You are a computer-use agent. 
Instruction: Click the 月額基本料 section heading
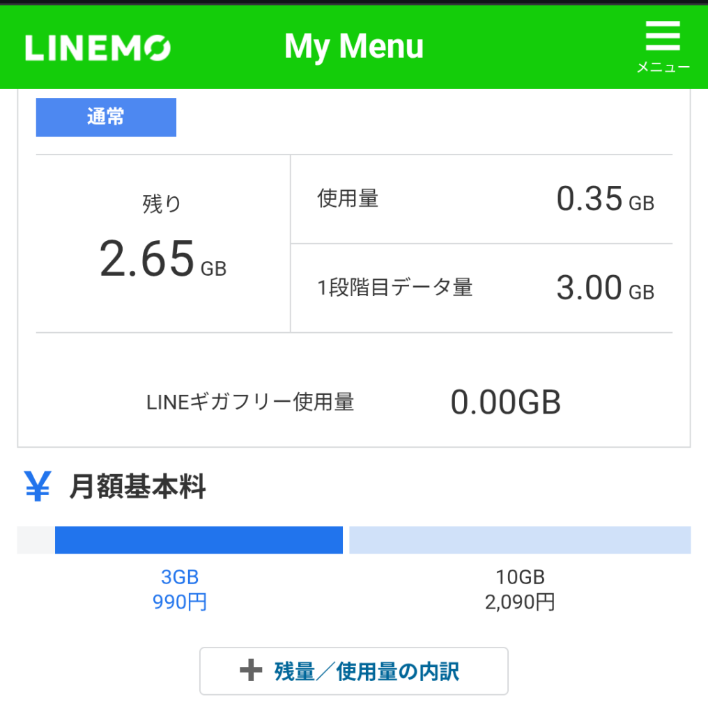[137, 487]
